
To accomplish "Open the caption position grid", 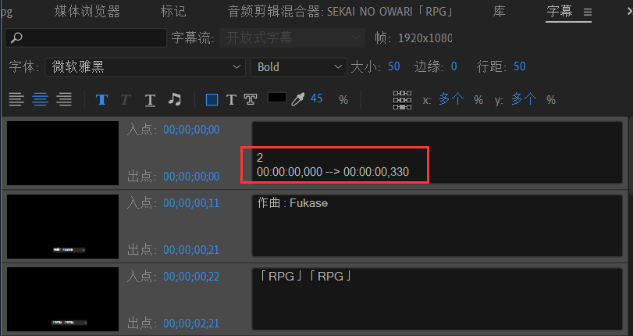I will point(402,99).
